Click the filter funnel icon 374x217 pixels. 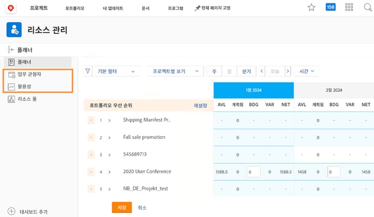tap(88, 71)
